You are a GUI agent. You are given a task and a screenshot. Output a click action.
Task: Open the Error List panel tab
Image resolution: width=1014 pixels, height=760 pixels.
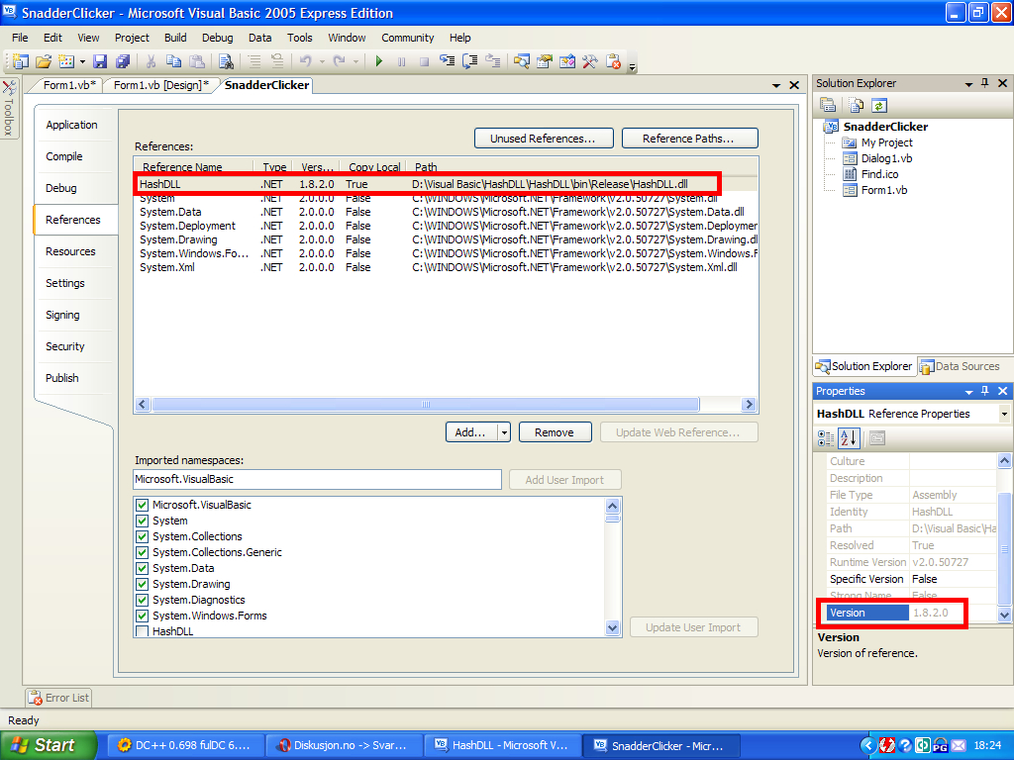[x=58, y=698]
